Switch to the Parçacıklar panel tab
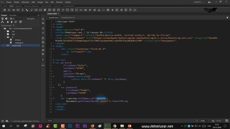230x129 pixels. 13,15
